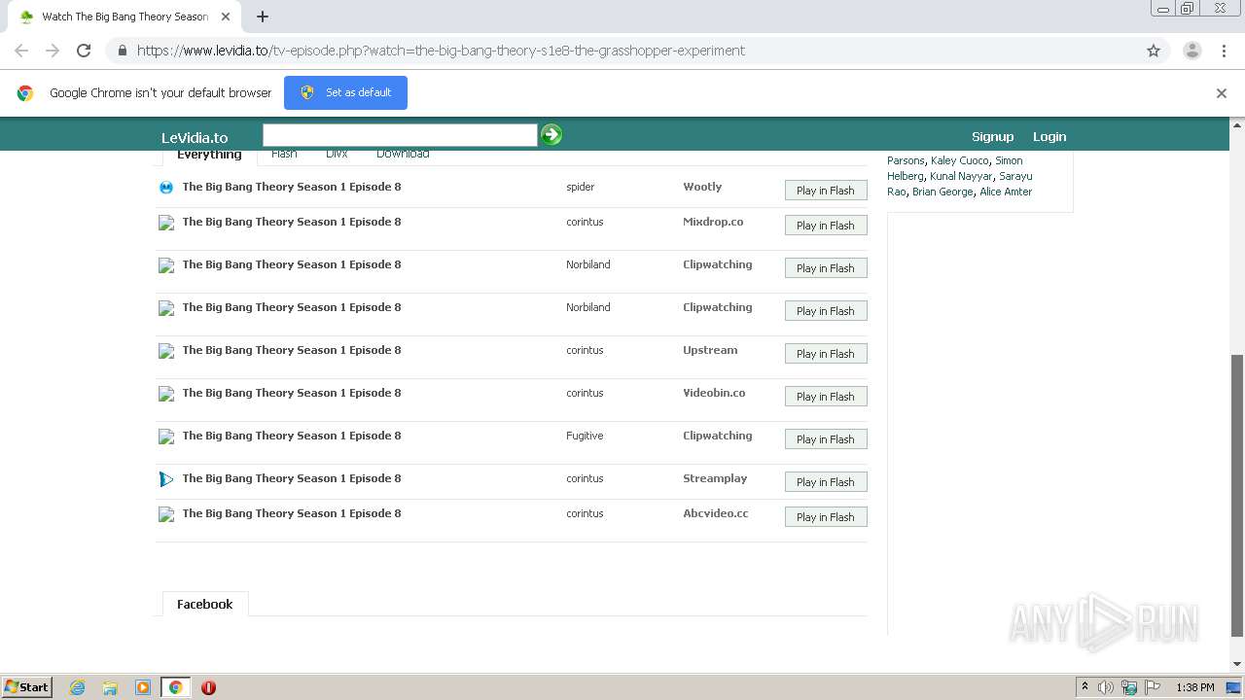
Task: Open the media player taskbar icon
Action: point(143,687)
